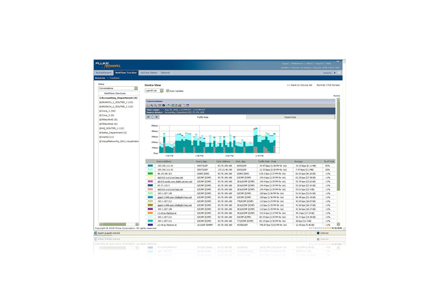Step forward in time range
Screen dimensions: 434x293
pos(157,117)
